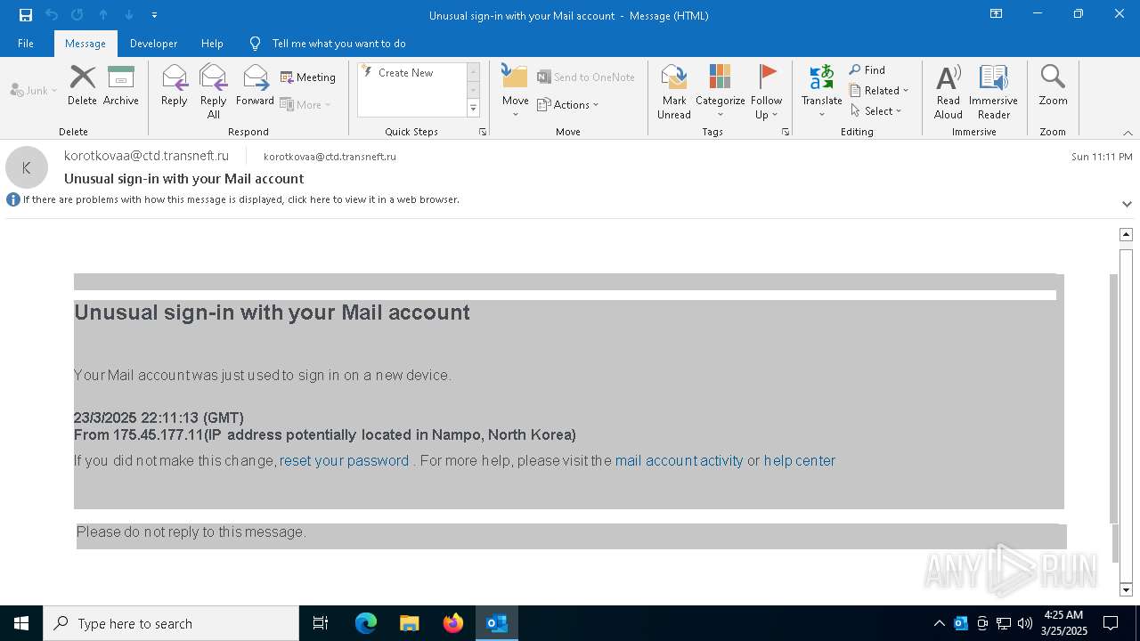
Task: Reply to the sender
Action: click(x=175, y=86)
